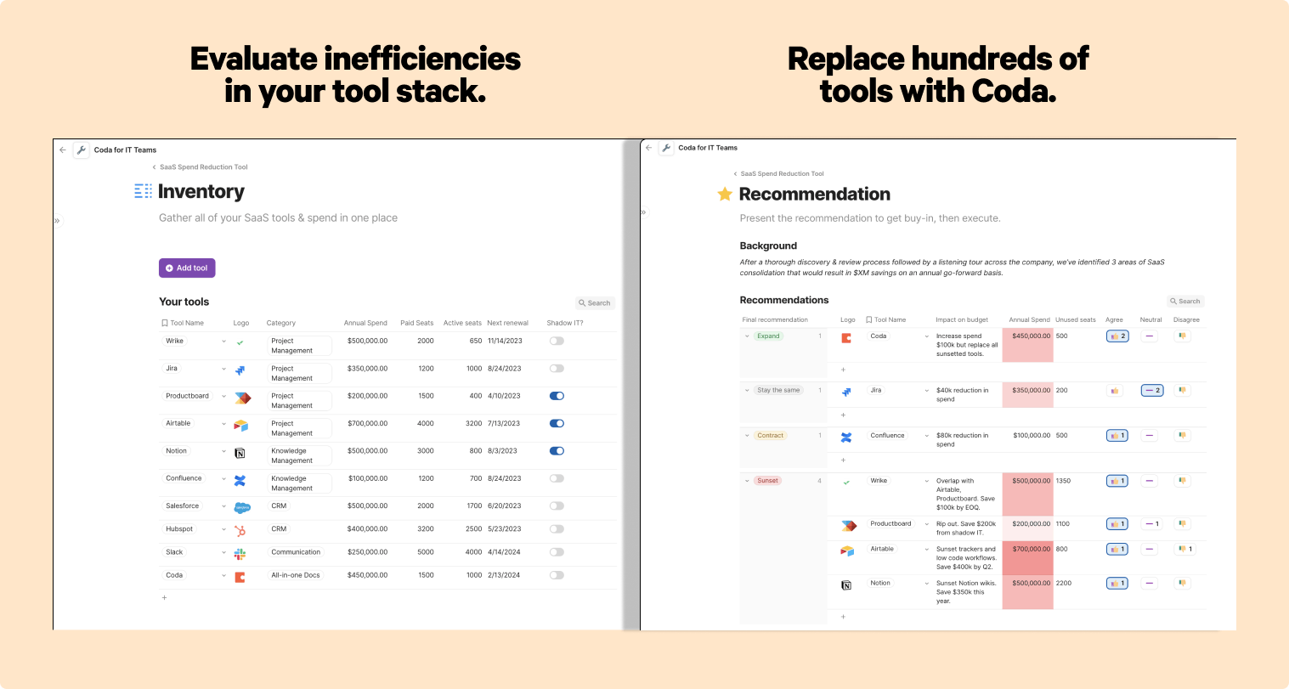
Task: Click the Coda logo in Recommendations table
Action: coord(846,338)
